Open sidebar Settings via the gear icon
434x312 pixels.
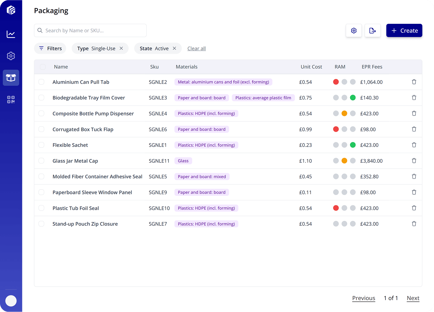(11, 56)
